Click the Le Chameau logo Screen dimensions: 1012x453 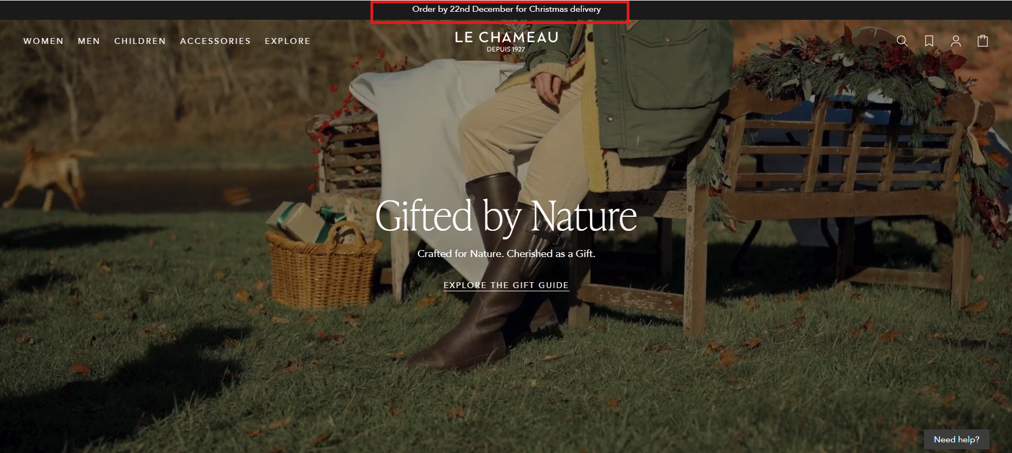click(506, 41)
